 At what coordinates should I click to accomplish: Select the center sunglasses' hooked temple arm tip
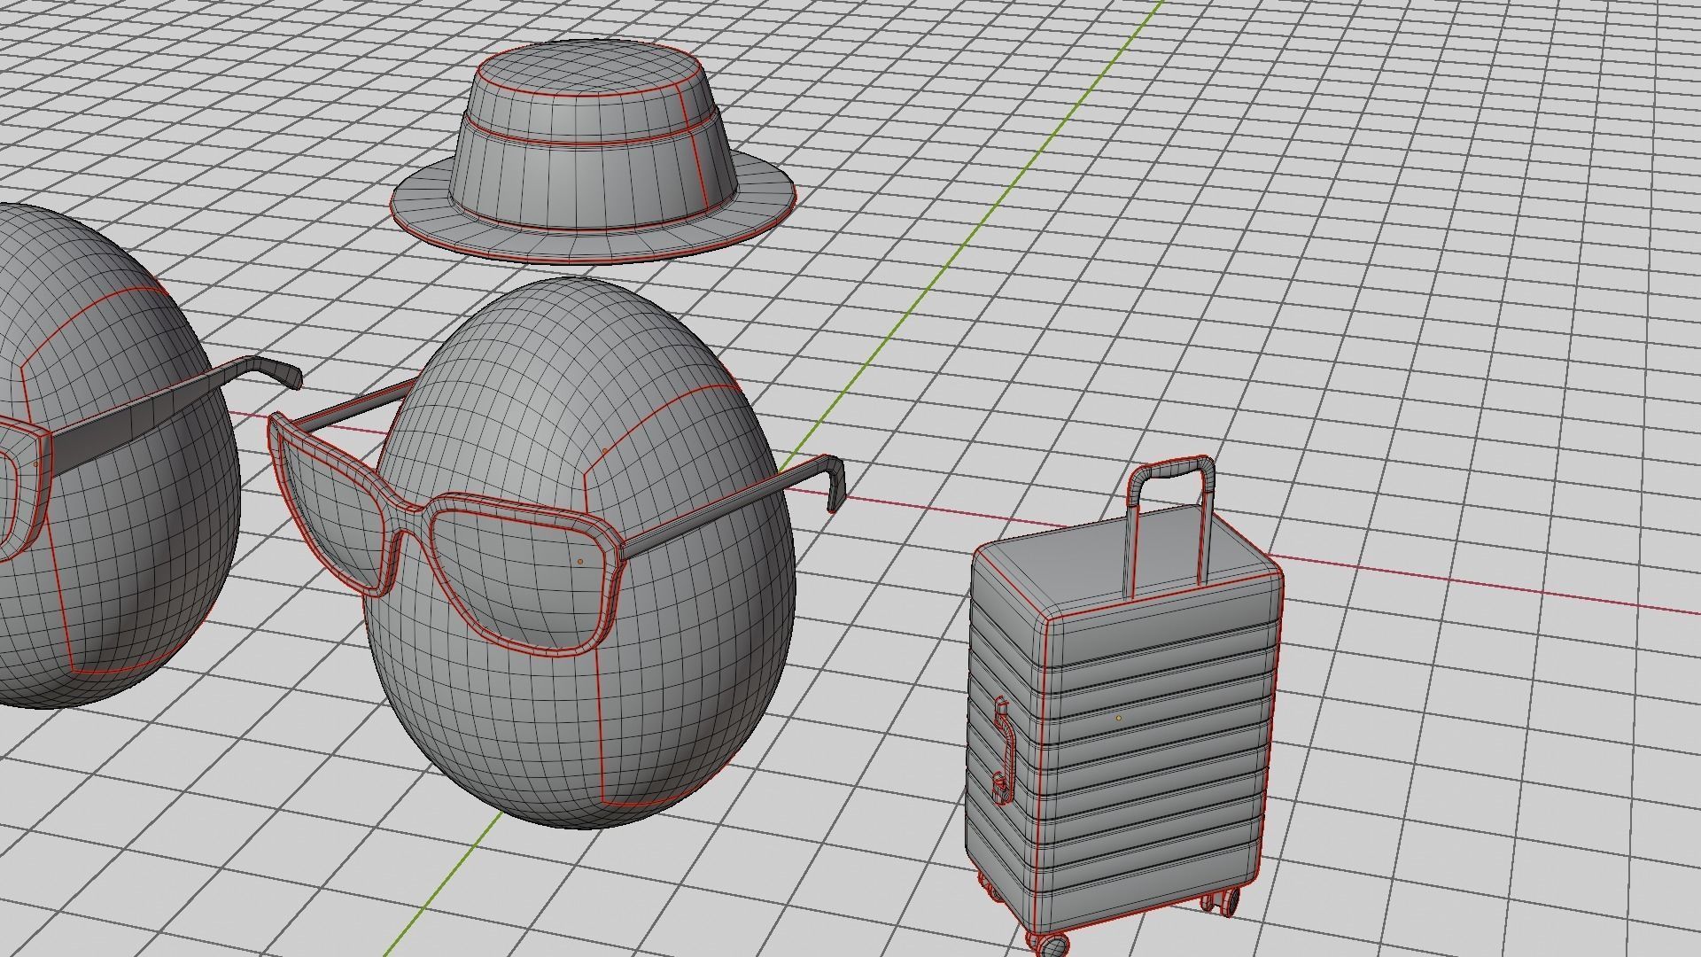click(x=835, y=485)
